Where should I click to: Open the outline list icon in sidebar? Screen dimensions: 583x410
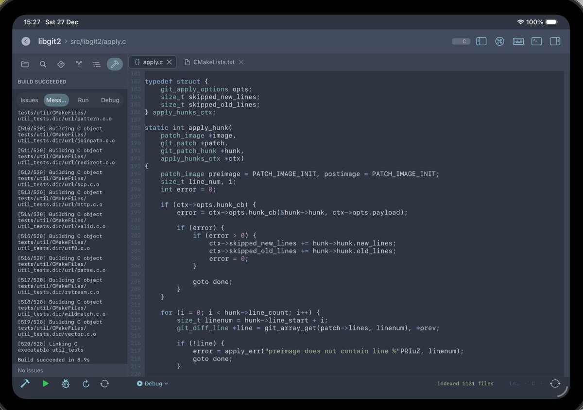point(97,64)
